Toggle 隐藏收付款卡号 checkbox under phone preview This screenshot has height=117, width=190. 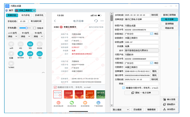(x=55, y=87)
